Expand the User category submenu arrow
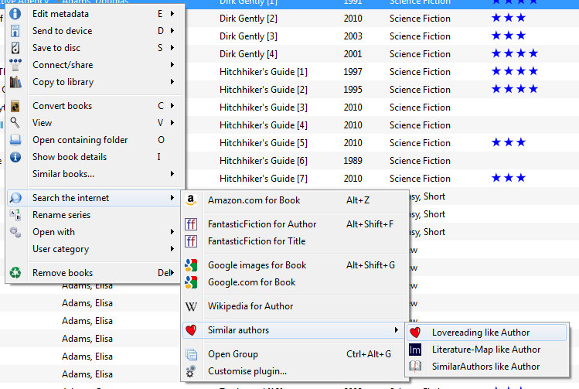Image resolution: width=579 pixels, height=389 pixels. coord(172,248)
